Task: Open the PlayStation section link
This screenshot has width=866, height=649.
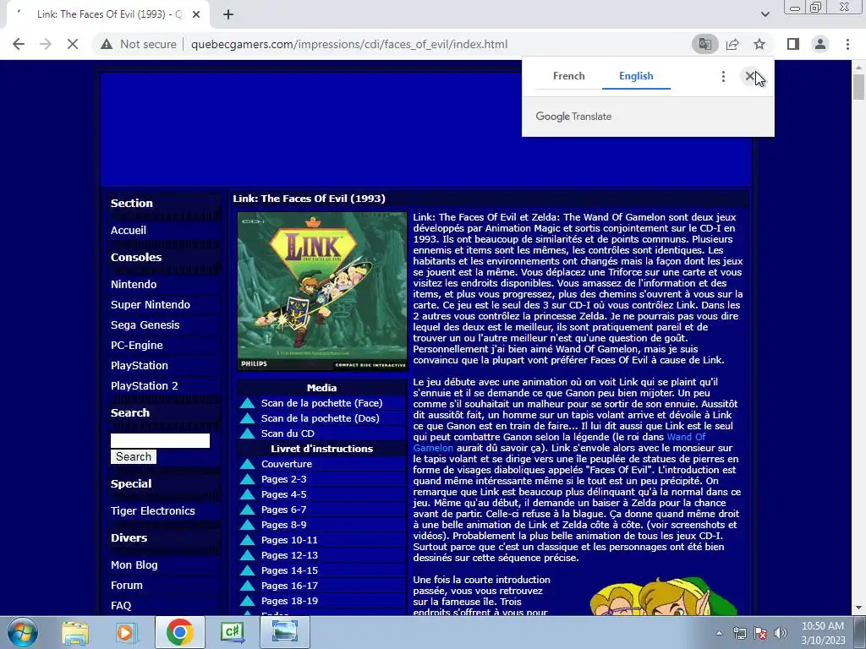Action: [x=140, y=365]
